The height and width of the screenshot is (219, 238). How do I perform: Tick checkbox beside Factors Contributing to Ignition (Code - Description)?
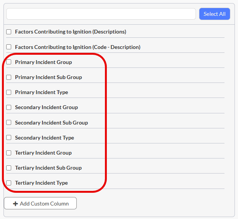click(8, 47)
